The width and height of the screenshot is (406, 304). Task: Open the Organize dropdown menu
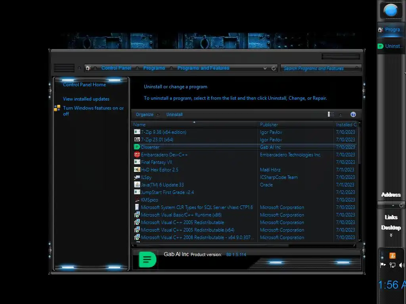point(147,114)
